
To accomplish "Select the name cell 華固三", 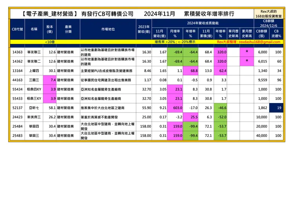I will 34,136.
